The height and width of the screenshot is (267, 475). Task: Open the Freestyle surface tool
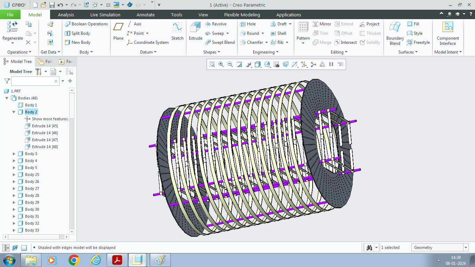[418, 42]
